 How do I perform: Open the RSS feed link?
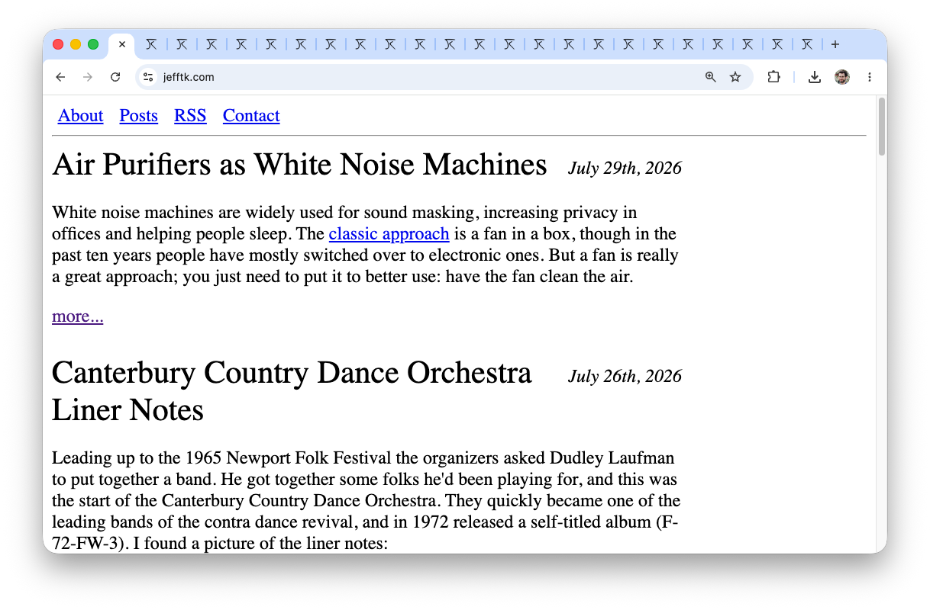tap(190, 116)
